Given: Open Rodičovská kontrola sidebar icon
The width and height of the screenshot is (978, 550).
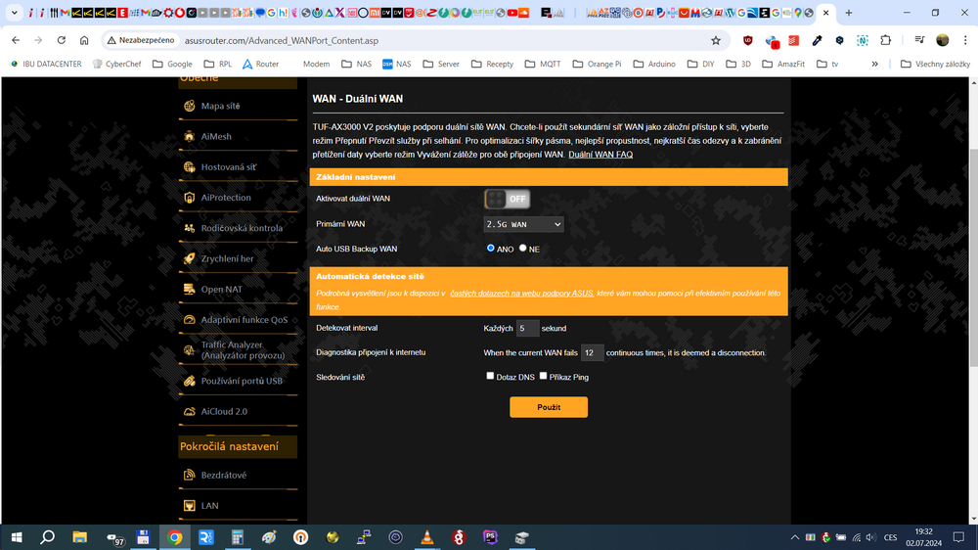Looking at the screenshot, I should click(189, 228).
